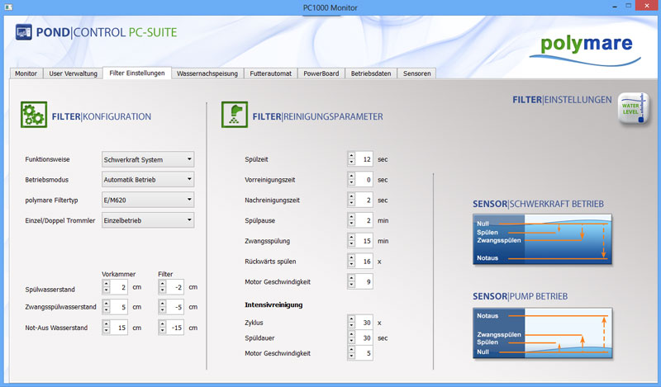Click the Filter Reinigungsparameter shower icon

tap(235, 116)
